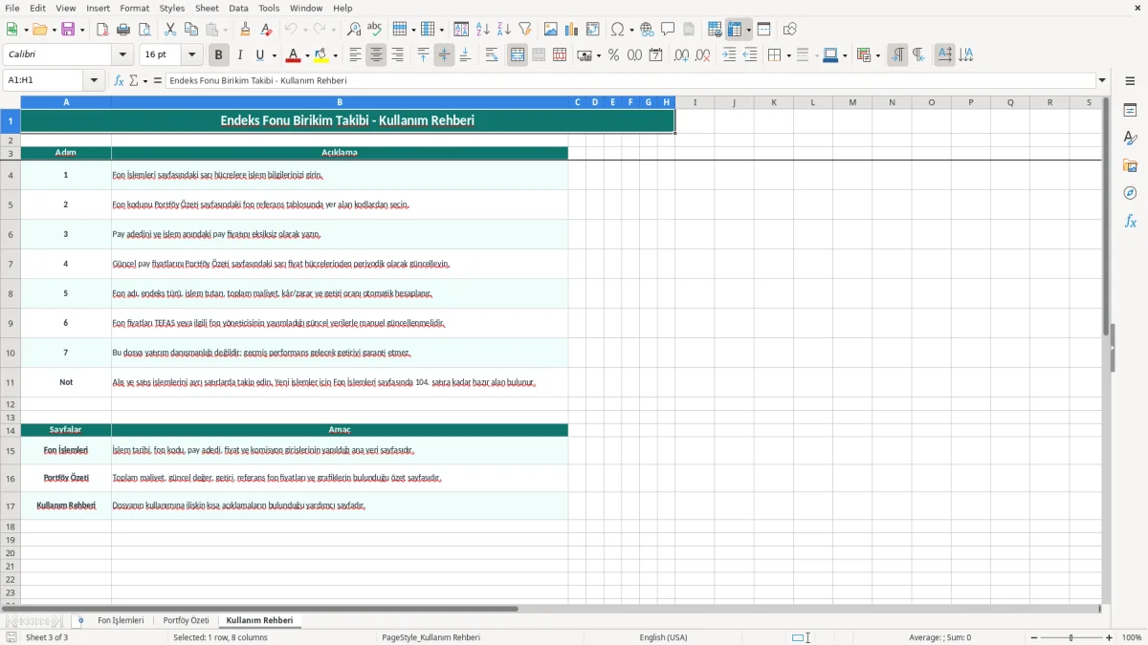Open the Borders dropdown arrow
1148x645 pixels.
pyautogui.click(x=788, y=55)
